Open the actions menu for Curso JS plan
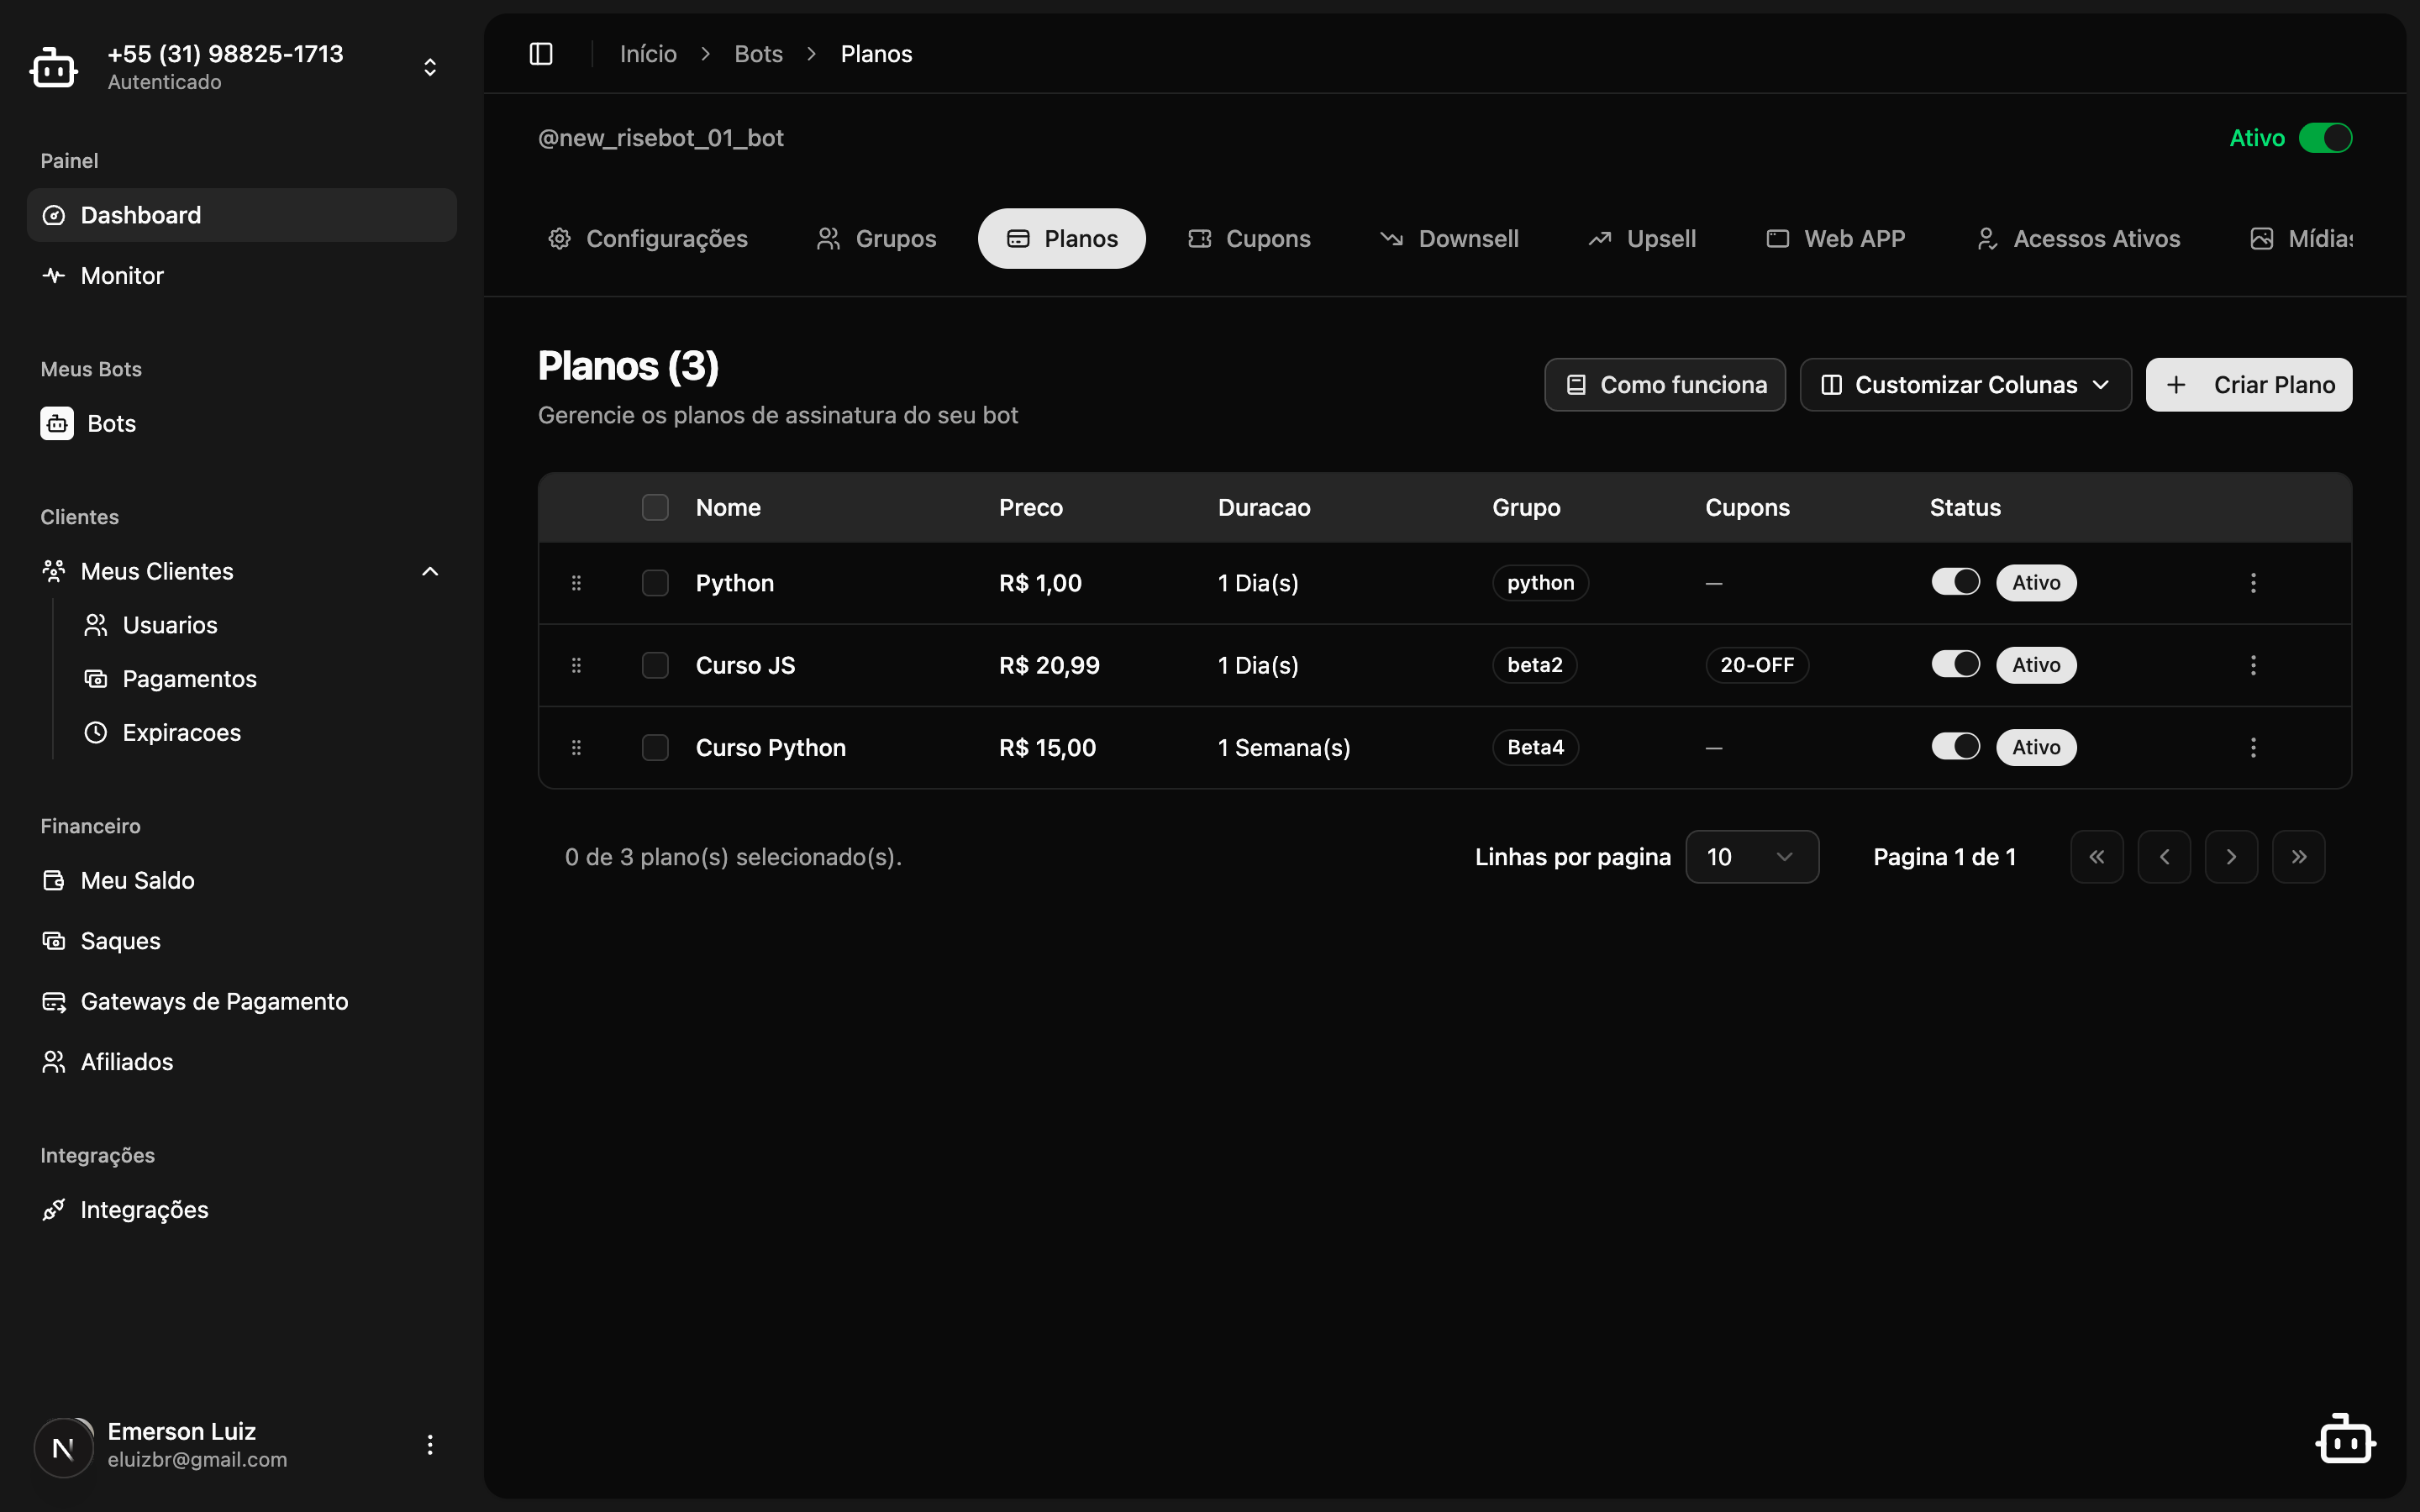Image resolution: width=2420 pixels, height=1512 pixels. click(2253, 665)
